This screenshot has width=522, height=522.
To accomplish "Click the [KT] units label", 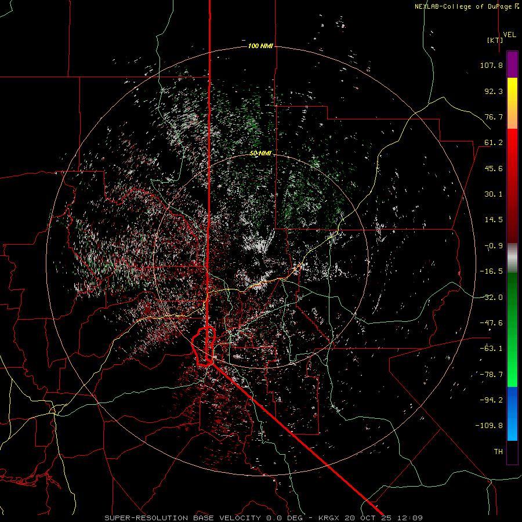I will tap(495, 40).
